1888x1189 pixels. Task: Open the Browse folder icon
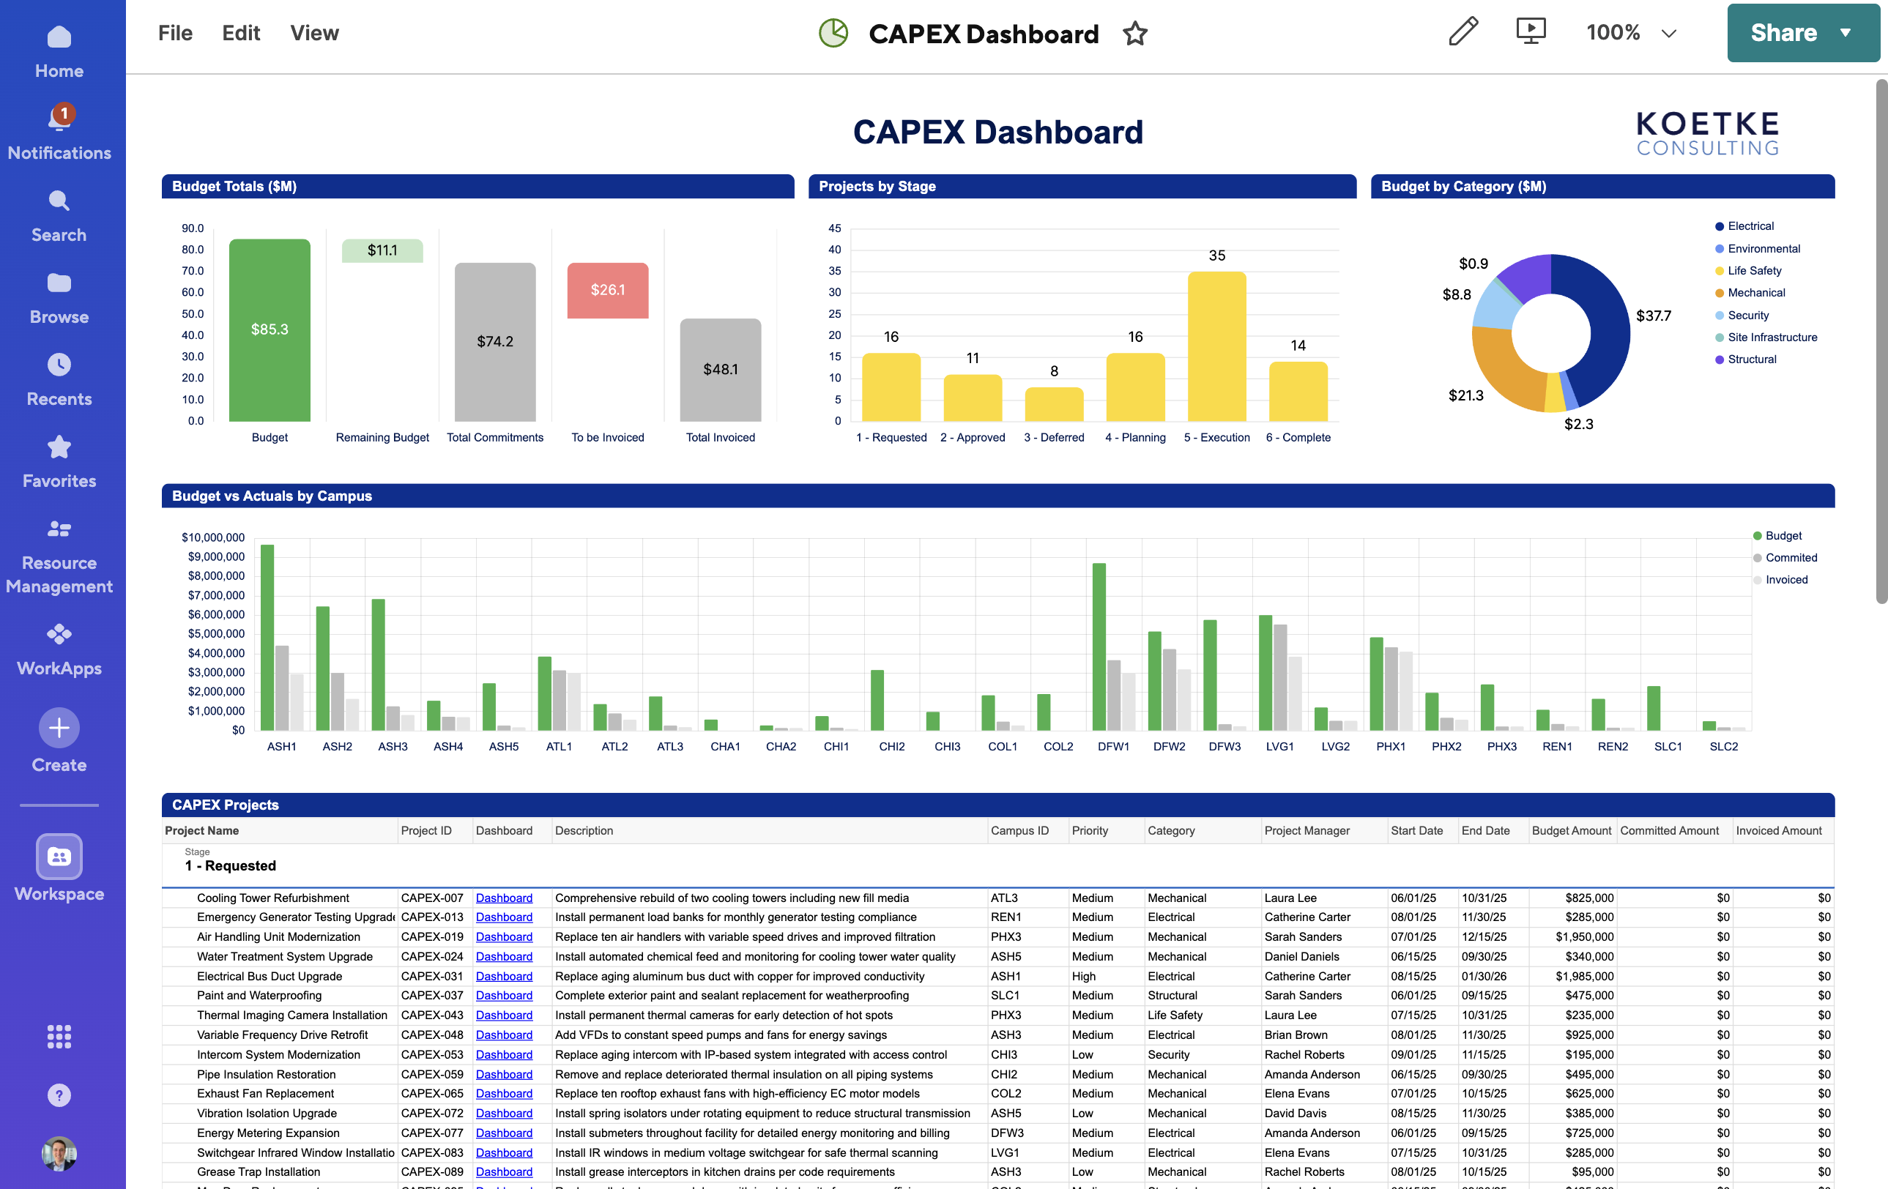[x=59, y=283]
